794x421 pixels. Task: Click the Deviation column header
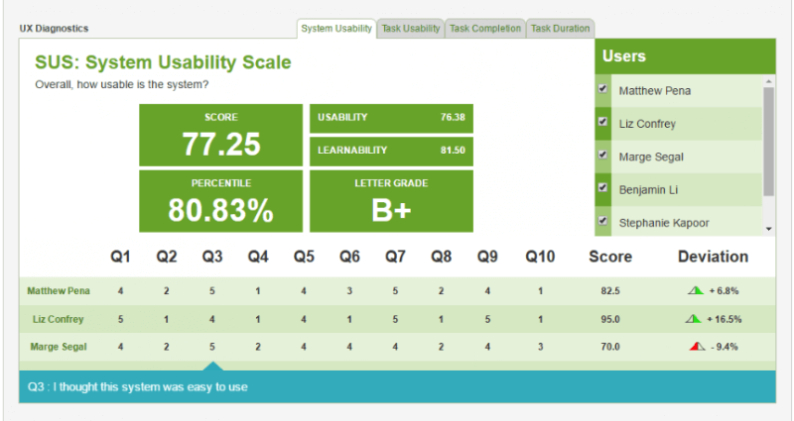pos(713,257)
